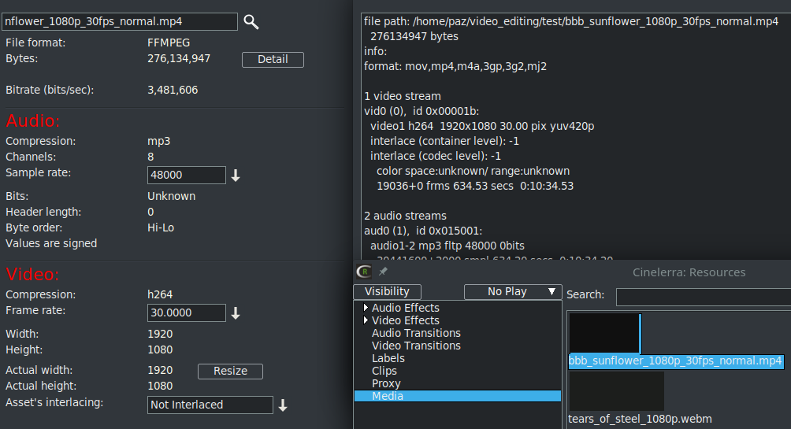
Task: Click the Resize button
Action: tap(230, 371)
